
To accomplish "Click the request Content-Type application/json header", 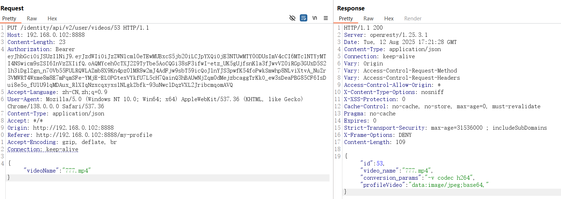I will pos(56,114).
